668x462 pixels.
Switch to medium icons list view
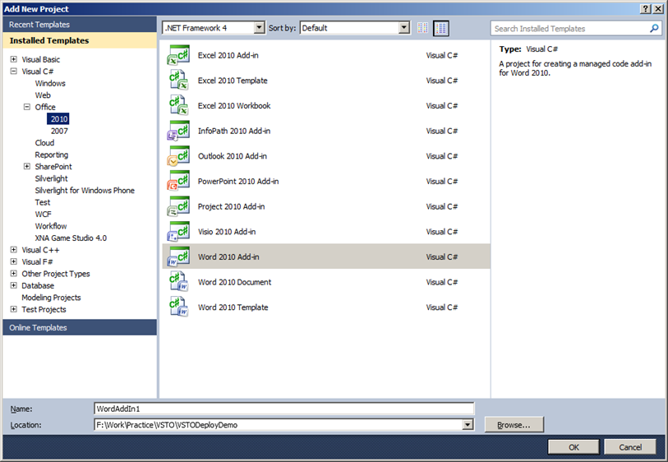(x=441, y=28)
